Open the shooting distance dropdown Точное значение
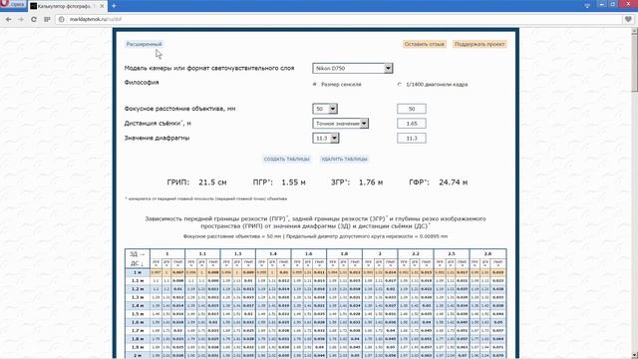The height and width of the screenshot is (359, 638). tap(341, 124)
